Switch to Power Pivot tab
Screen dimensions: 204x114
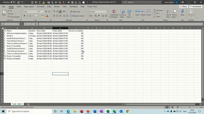pyautogui.click(x=92, y=7)
